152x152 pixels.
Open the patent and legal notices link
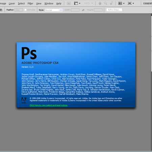49,105
